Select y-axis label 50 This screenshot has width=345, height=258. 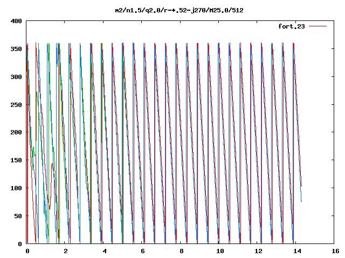pyautogui.click(x=18, y=216)
